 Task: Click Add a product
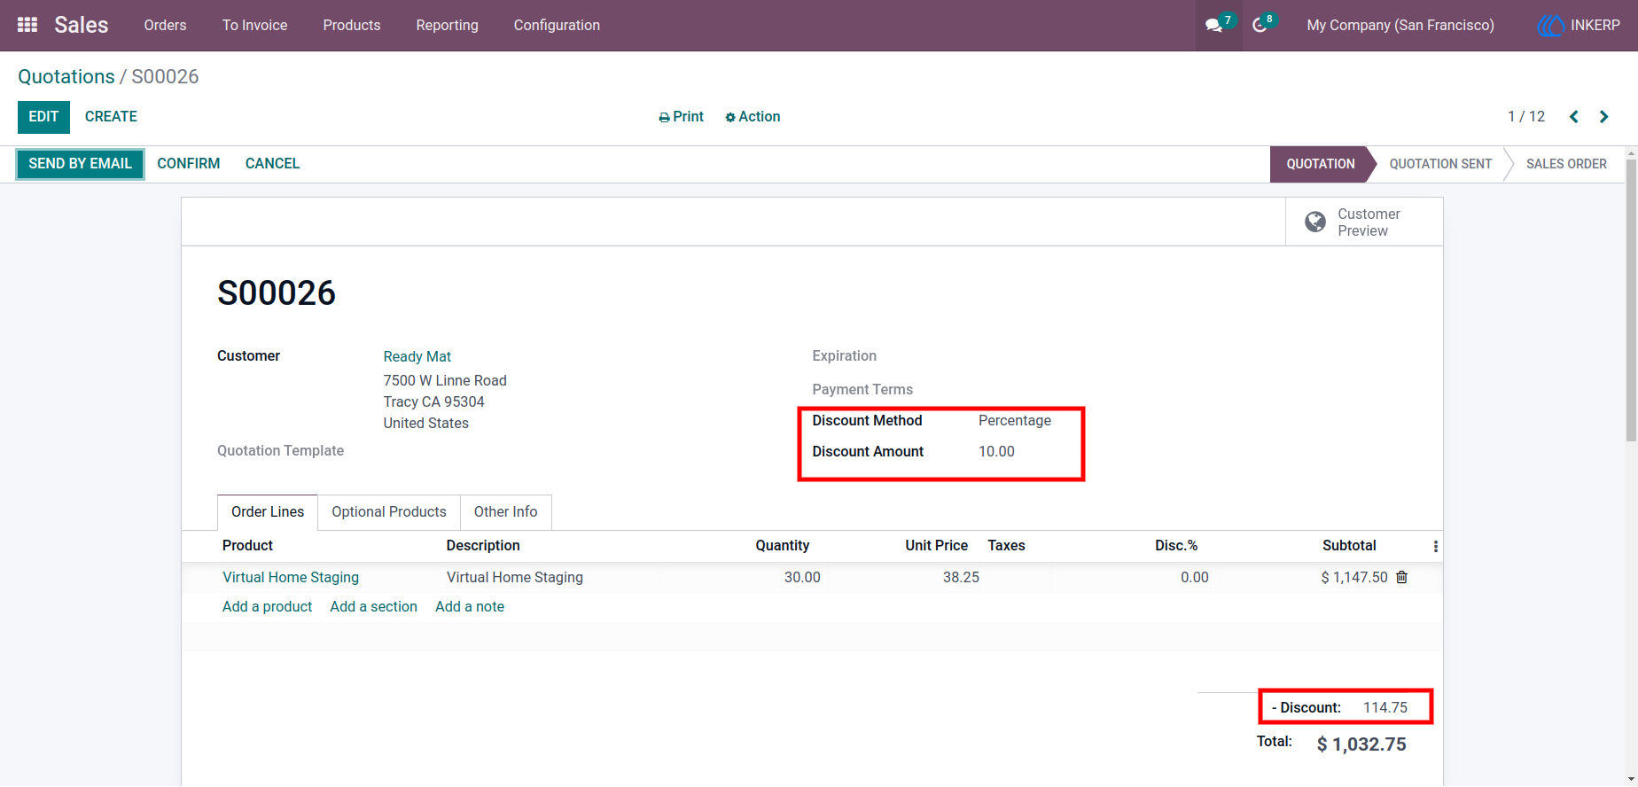267,607
